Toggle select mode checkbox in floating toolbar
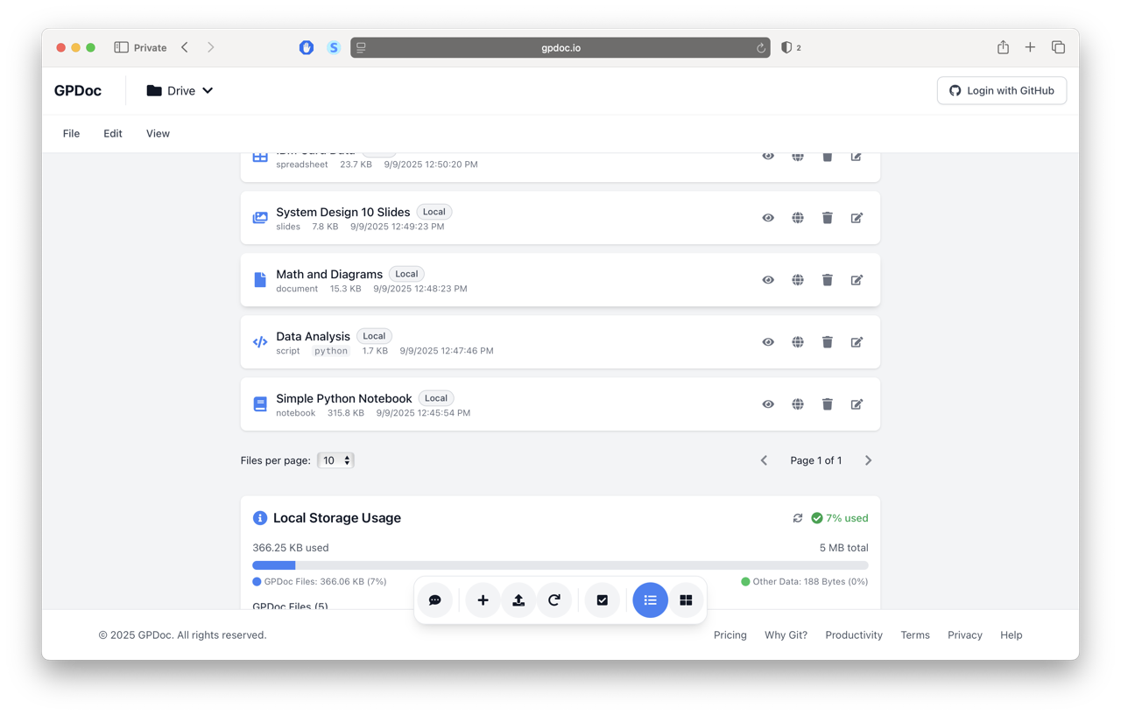The height and width of the screenshot is (715, 1121). tap(603, 600)
